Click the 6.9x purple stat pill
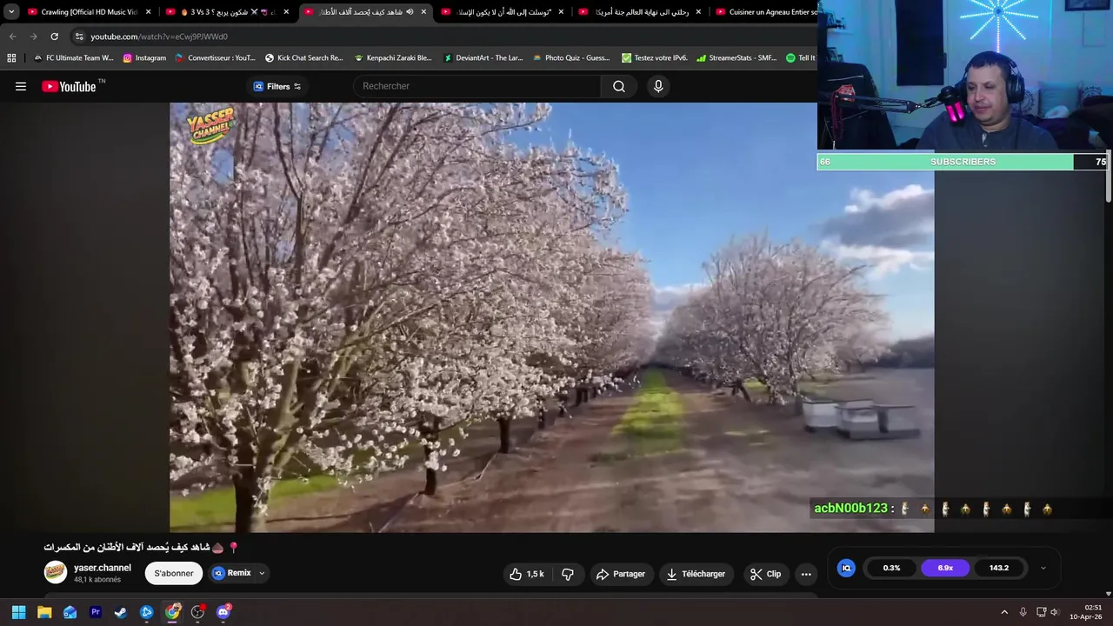This screenshot has width=1113, height=626. tap(945, 568)
